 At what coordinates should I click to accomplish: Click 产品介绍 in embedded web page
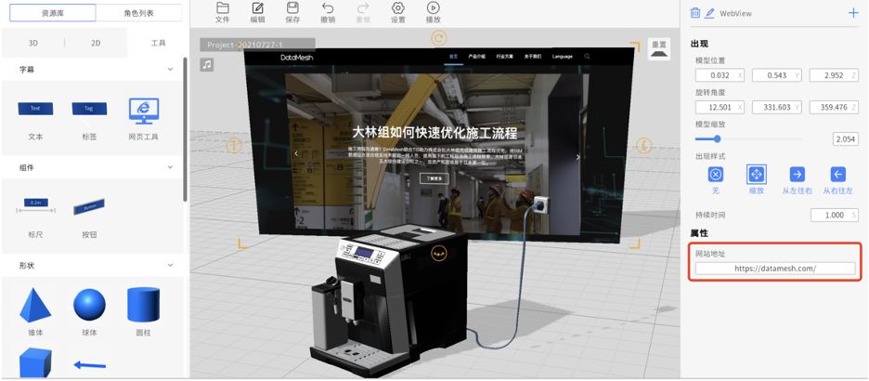pyautogui.click(x=476, y=57)
